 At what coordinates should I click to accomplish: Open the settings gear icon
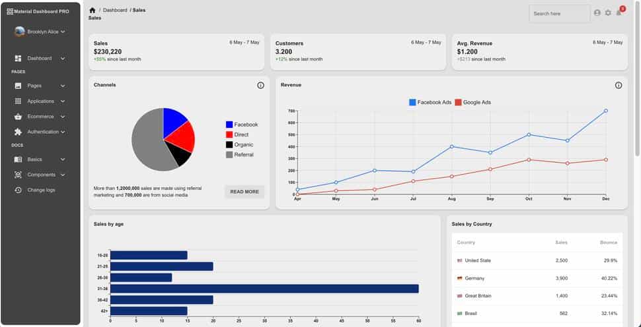click(608, 13)
